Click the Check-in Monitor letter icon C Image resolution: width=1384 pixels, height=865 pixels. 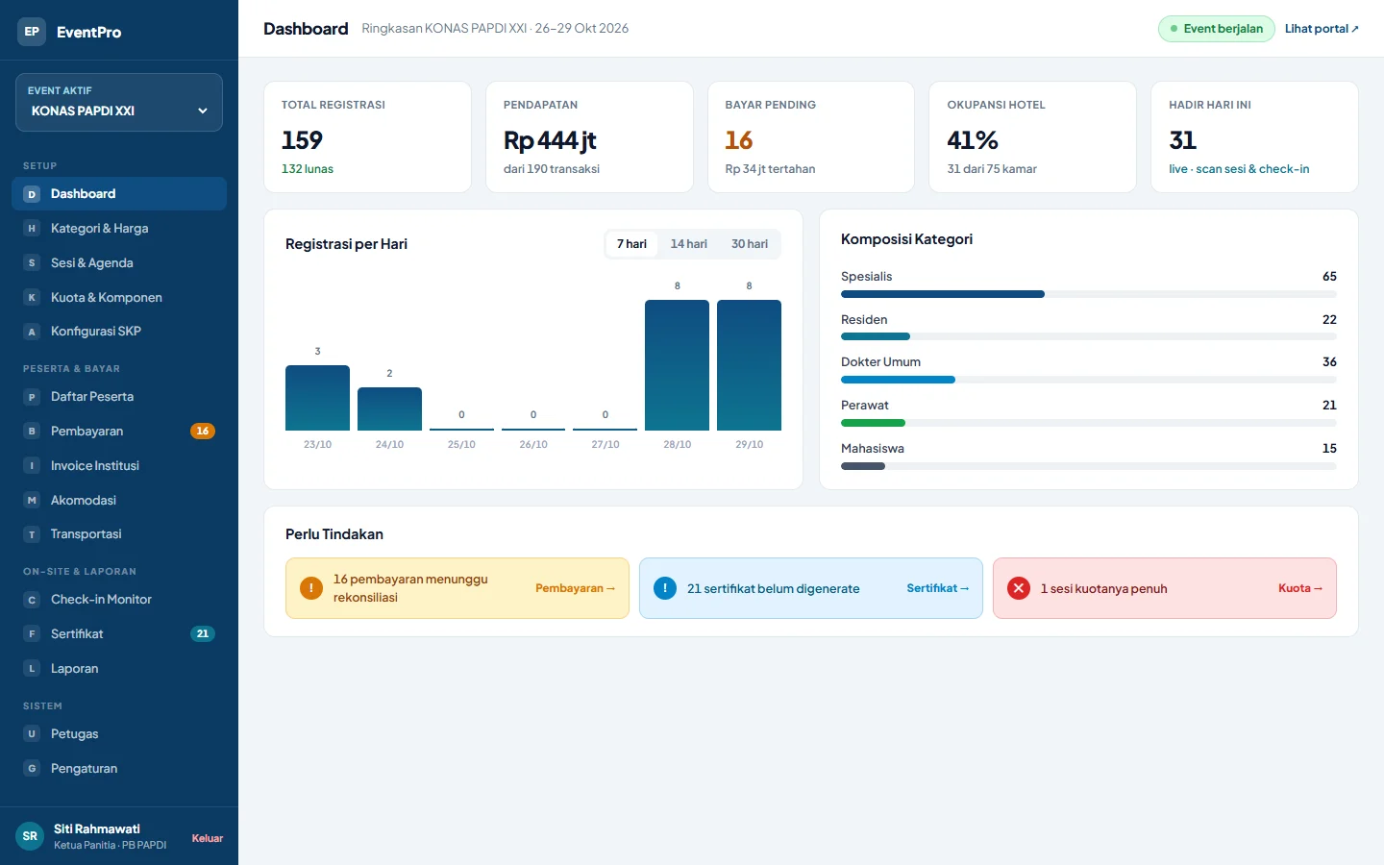[x=32, y=600]
